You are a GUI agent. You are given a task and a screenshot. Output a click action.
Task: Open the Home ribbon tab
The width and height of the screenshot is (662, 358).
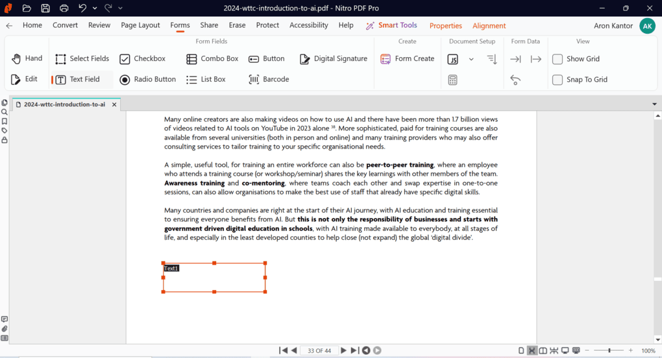coord(32,25)
